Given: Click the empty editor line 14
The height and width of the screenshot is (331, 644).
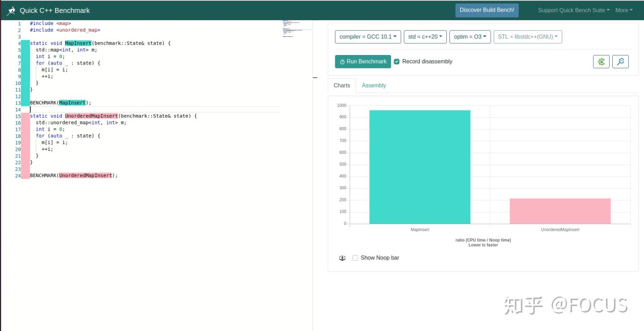Looking at the screenshot, I should [155, 110].
